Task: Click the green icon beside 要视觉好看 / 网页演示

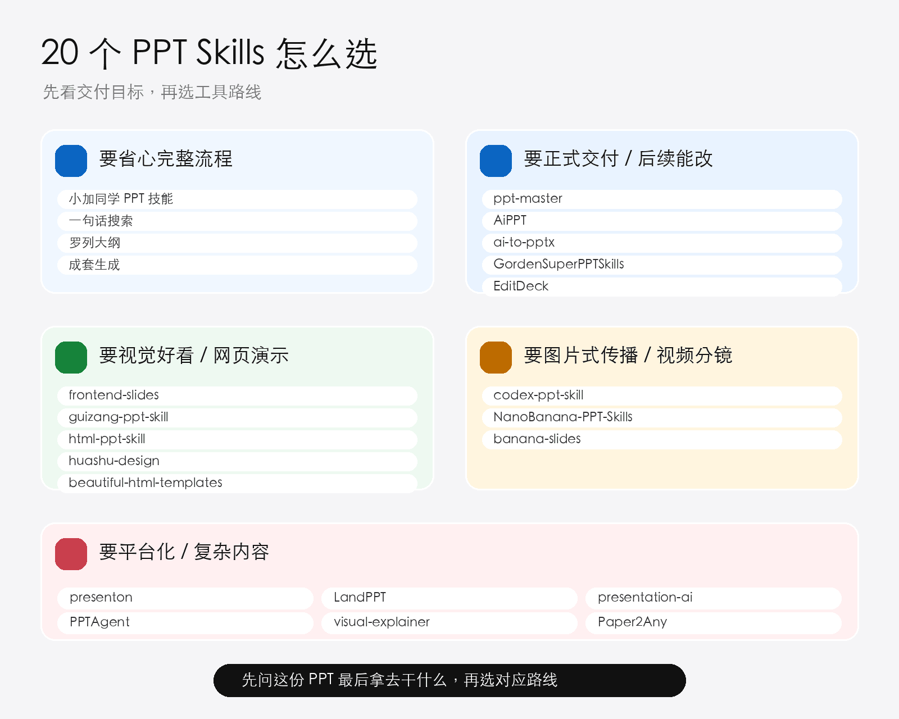Action: click(x=71, y=357)
